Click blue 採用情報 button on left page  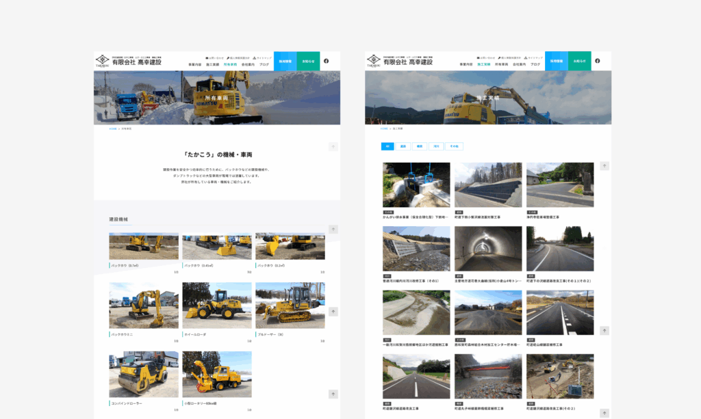(x=285, y=61)
